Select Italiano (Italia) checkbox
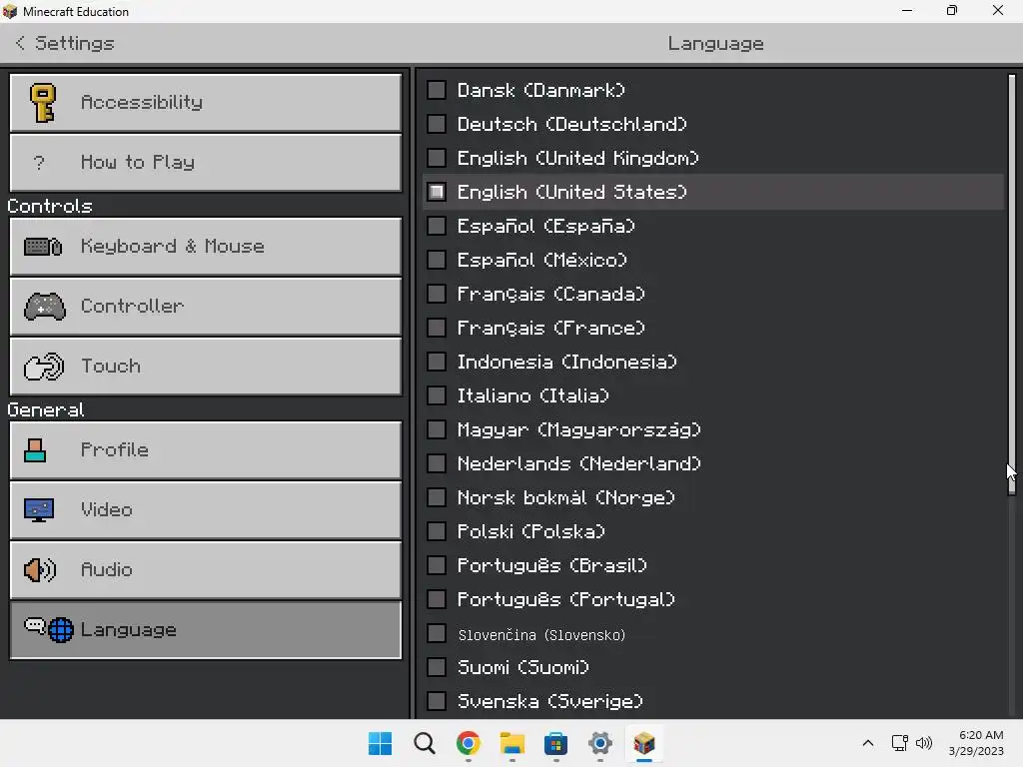The image size is (1023, 767). point(437,395)
